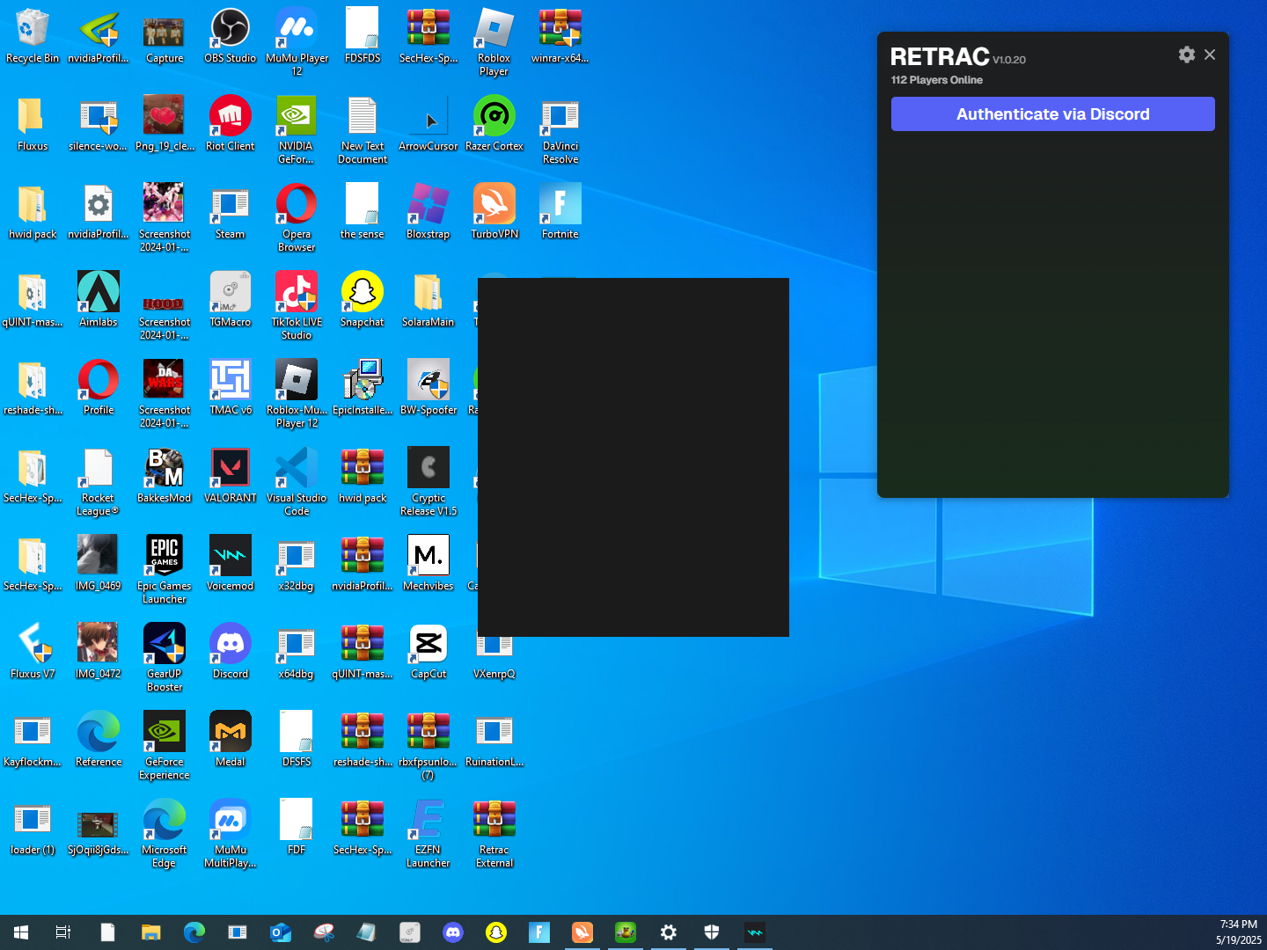Select the FDF desktop file
1267x950 pixels.
297,828
